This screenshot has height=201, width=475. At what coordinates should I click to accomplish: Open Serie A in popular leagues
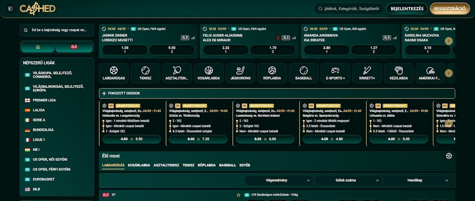(x=57, y=120)
